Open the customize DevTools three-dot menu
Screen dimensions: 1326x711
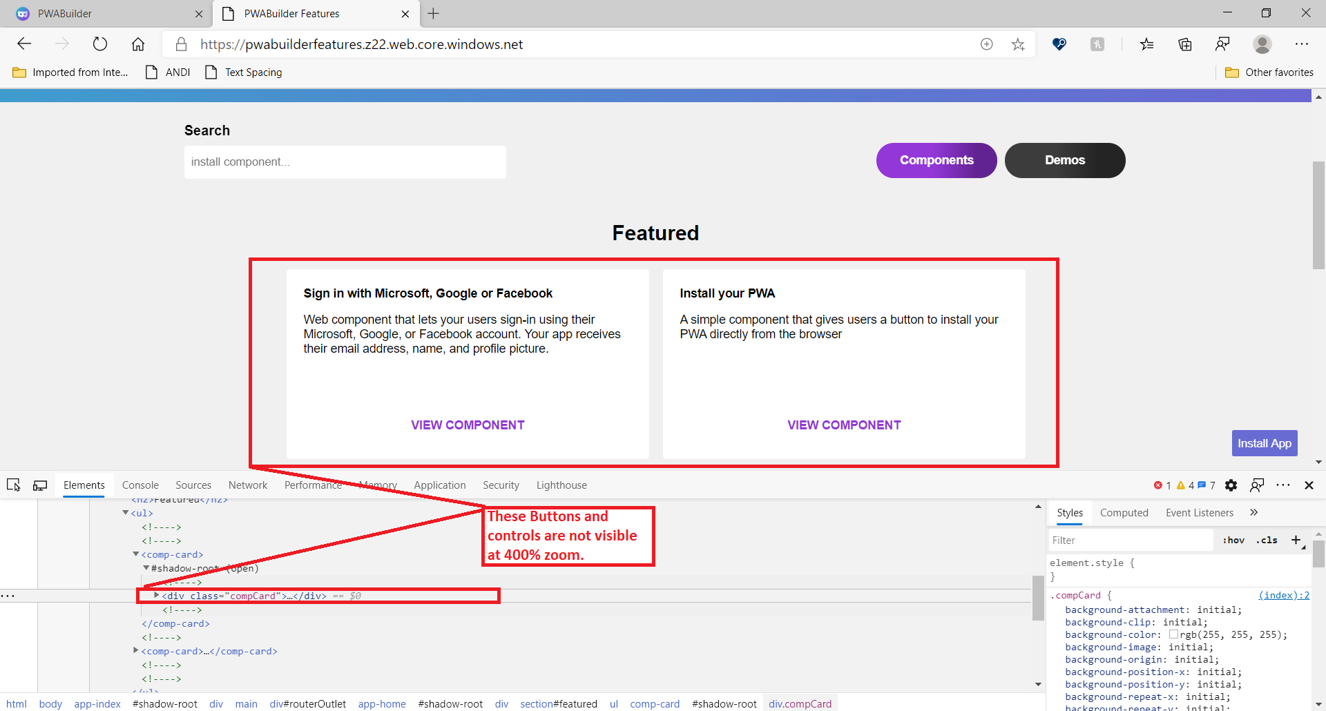tap(1284, 485)
